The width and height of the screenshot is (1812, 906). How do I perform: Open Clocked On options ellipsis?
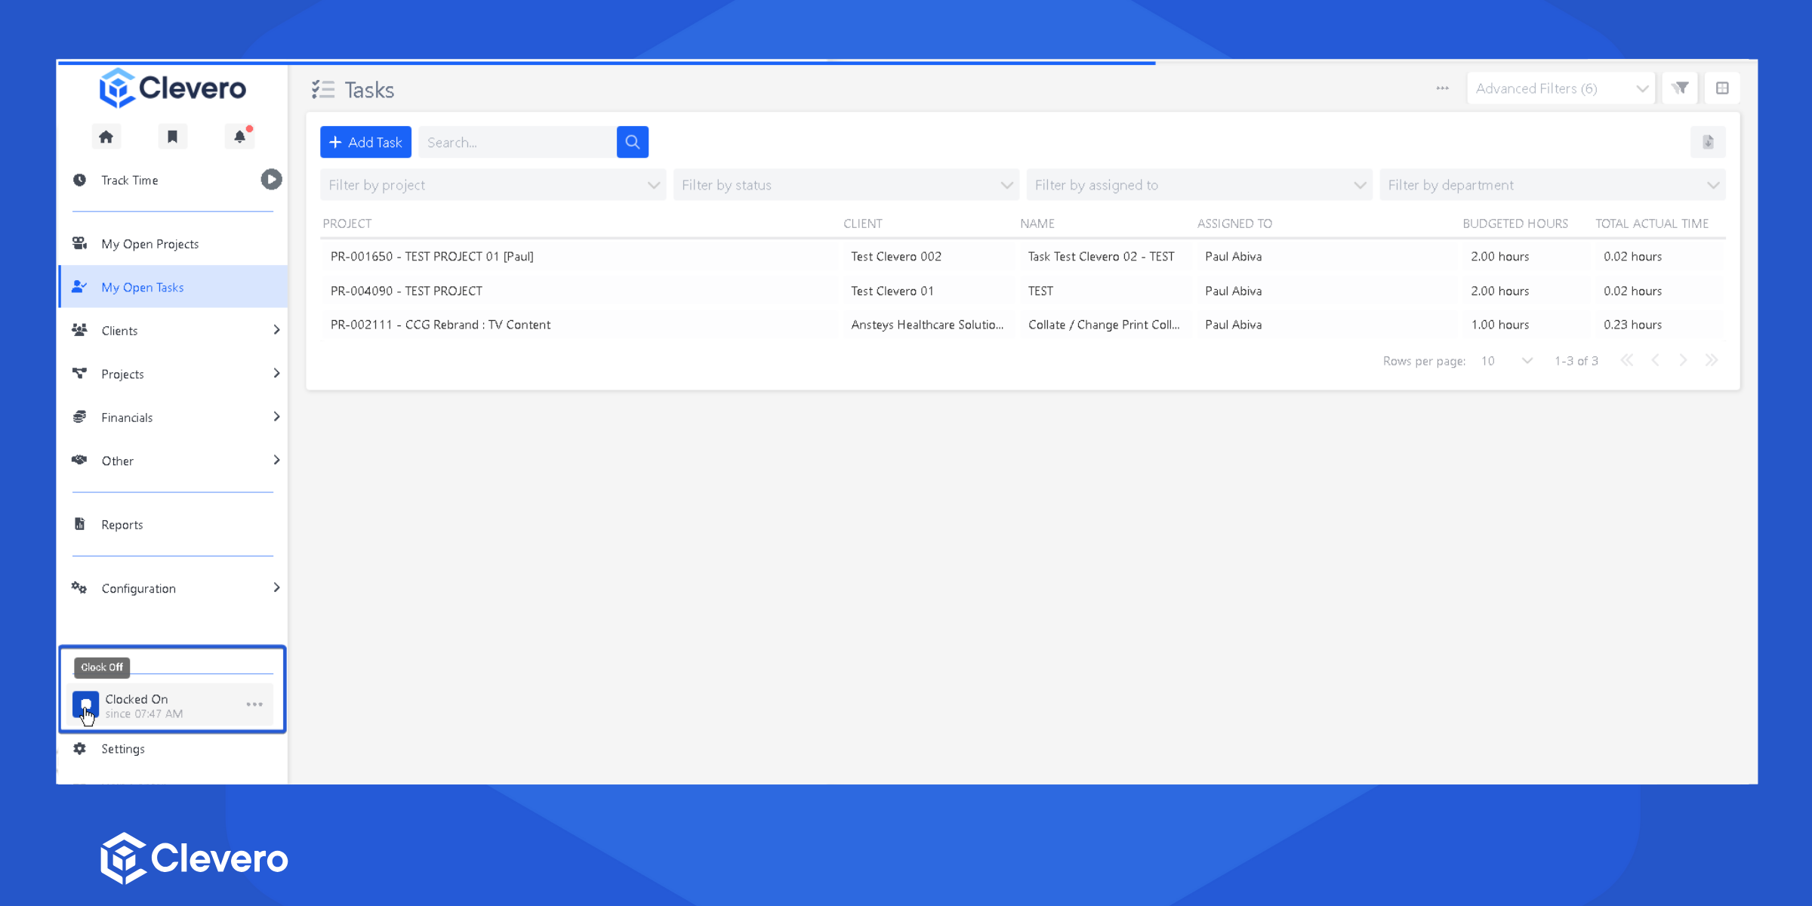point(254,704)
